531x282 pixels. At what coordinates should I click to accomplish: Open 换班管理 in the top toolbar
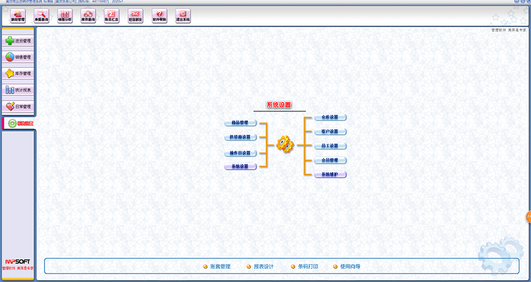tap(18, 16)
